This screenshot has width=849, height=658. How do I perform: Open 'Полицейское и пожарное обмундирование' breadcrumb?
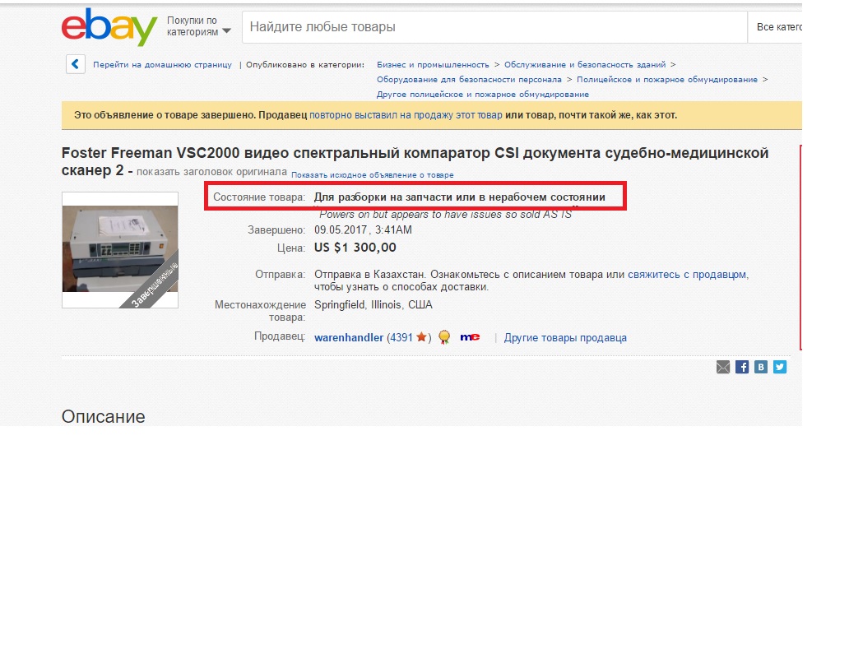pos(667,80)
